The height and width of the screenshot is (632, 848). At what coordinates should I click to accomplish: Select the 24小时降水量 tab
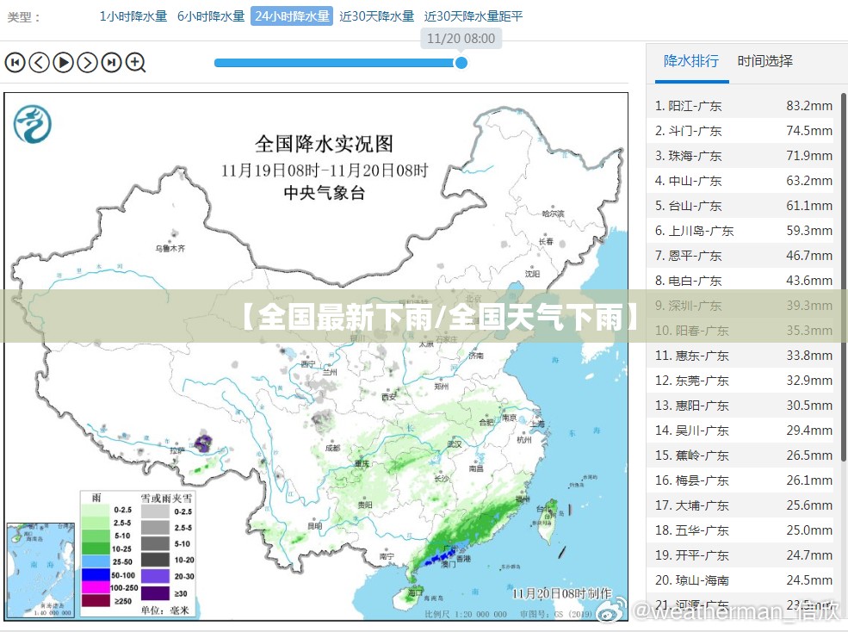point(292,16)
